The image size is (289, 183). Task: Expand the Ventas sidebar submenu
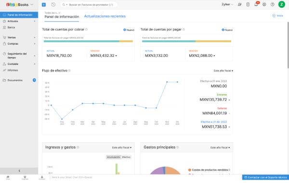(35, 37)
